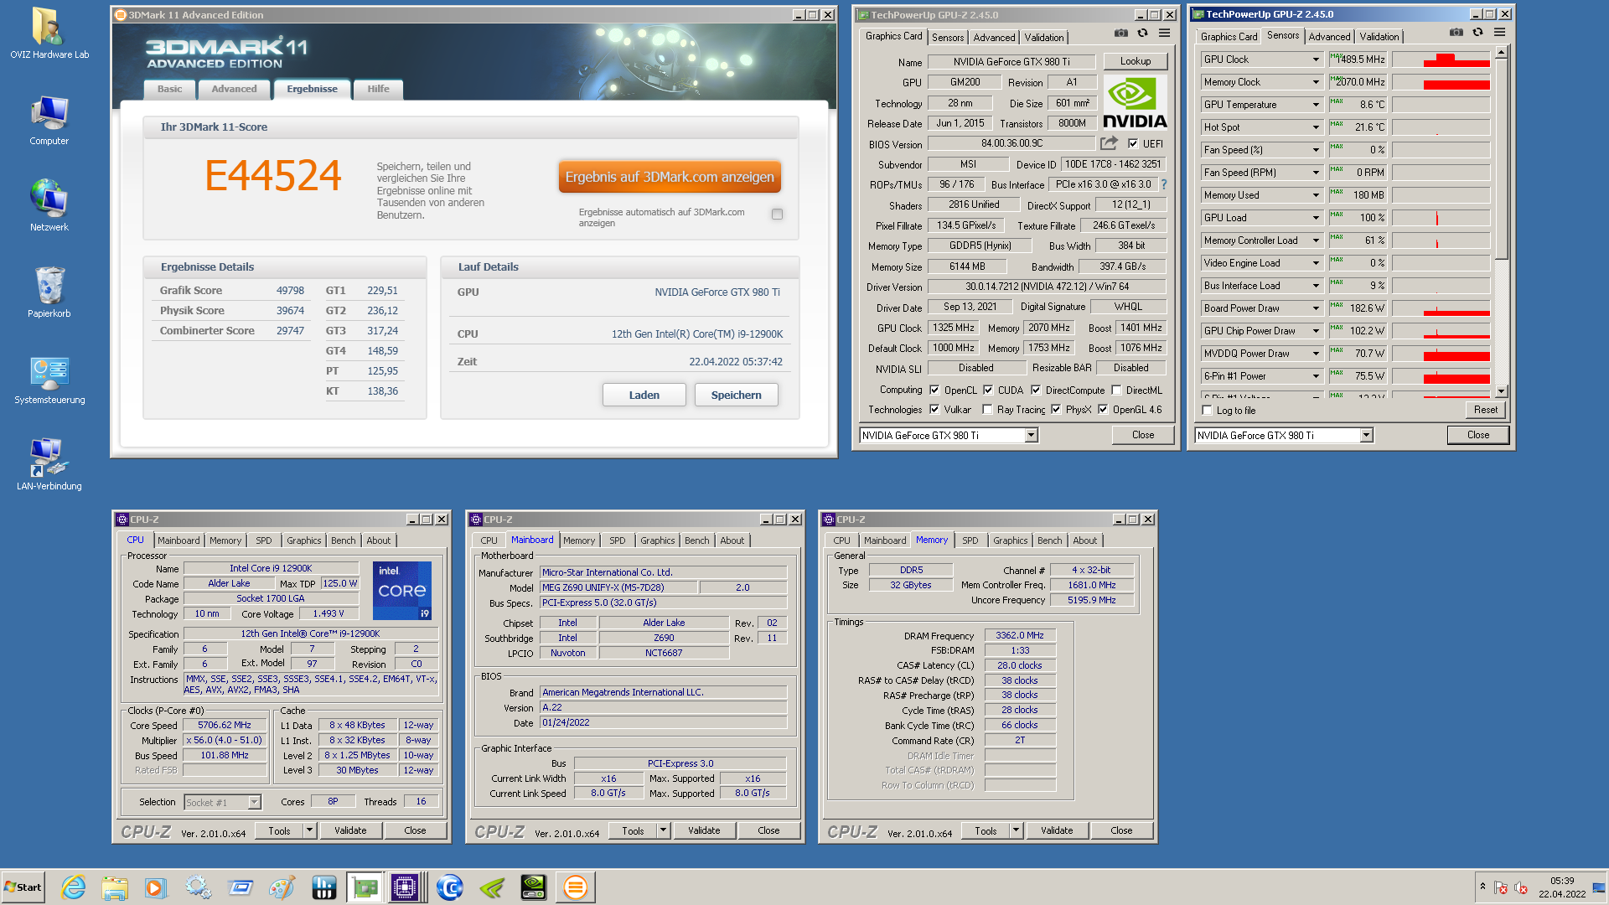This screenshot has width=1609, height=905.
Task: Click Ergebnis auf 3DMark.com anzeigen button
Action: coord(670,177)
